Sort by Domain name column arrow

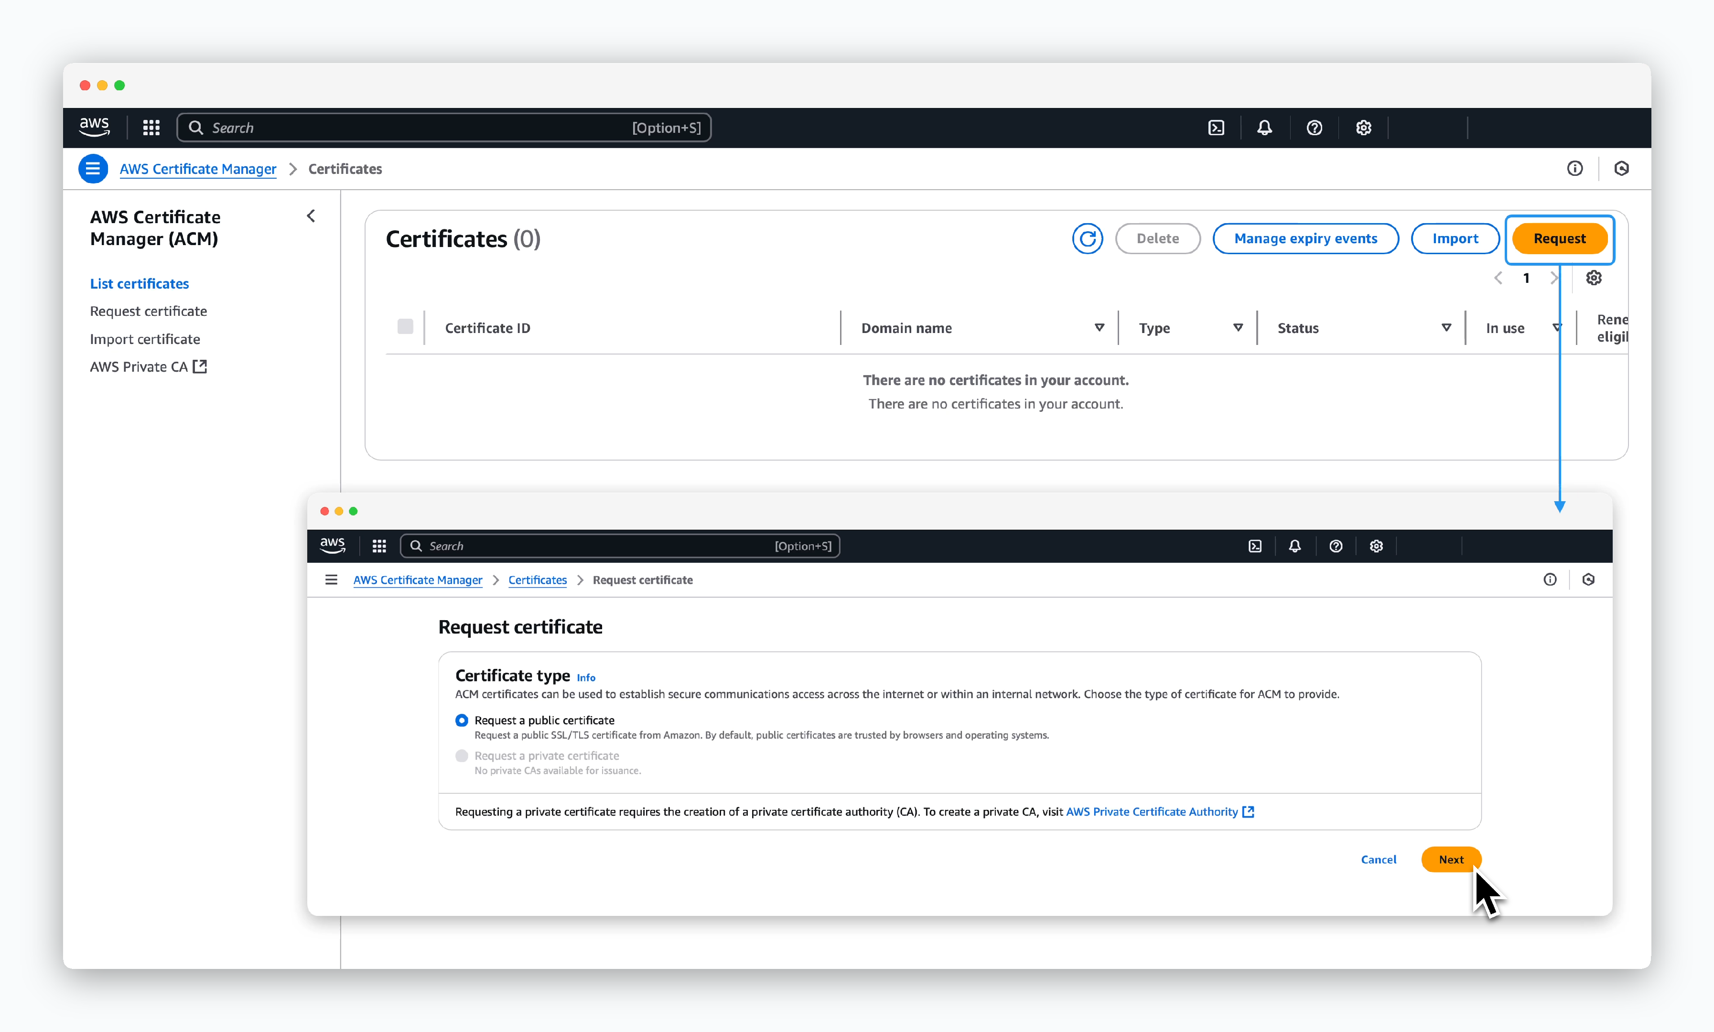1099,328
